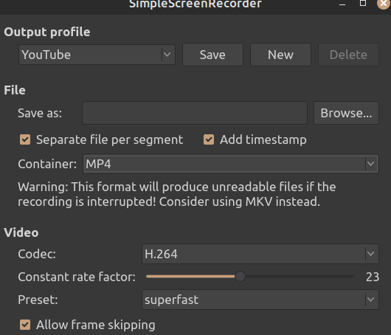Viewport: 391px width, 335px height.
Task: Click the Output profile dropdown arrow
Action: tap(167, 55)
